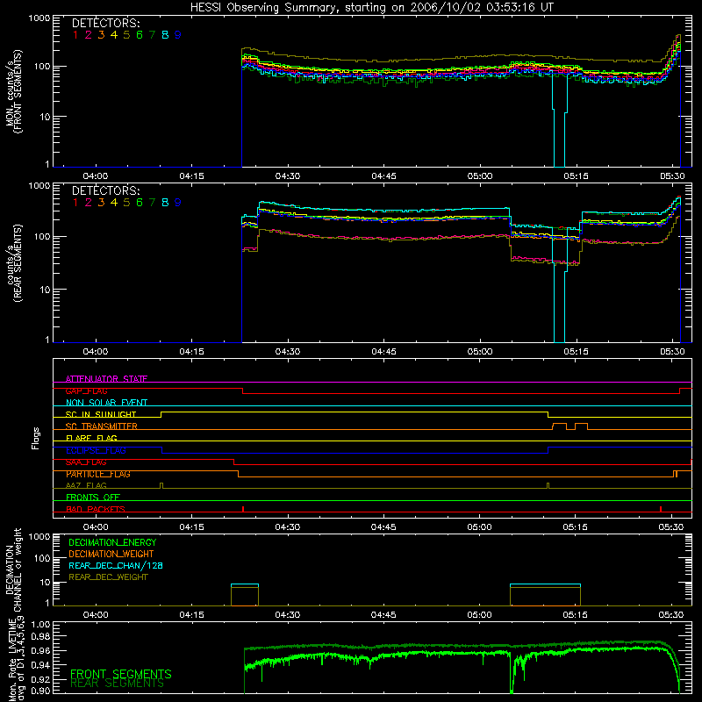Click red detector '1' in rear segments legend
Screen dimensions: 702x702
tap(75, 203)
